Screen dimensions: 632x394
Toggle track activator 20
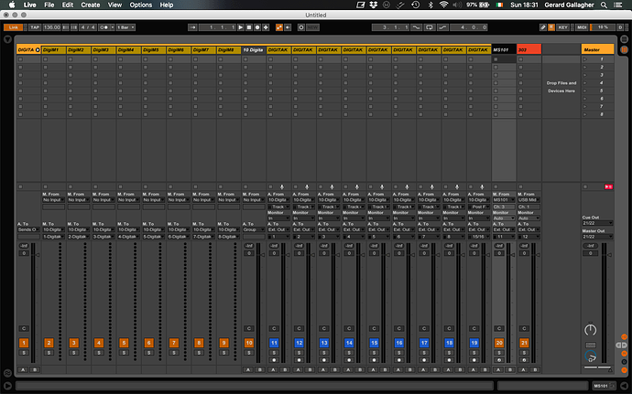click(x=499, y=343)
